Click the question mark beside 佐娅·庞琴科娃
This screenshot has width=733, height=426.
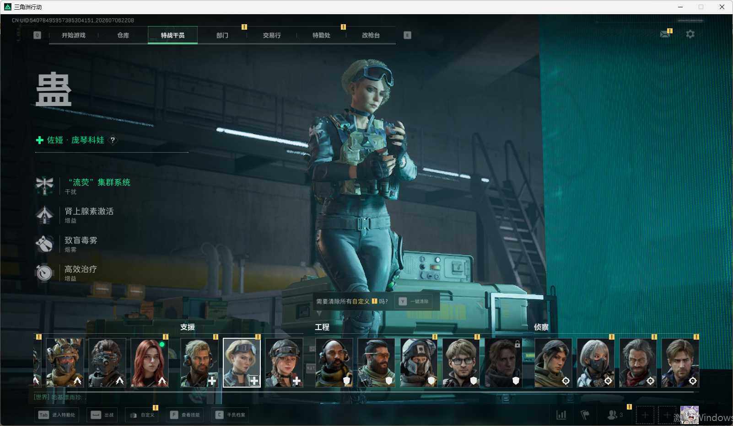point(113,140)
